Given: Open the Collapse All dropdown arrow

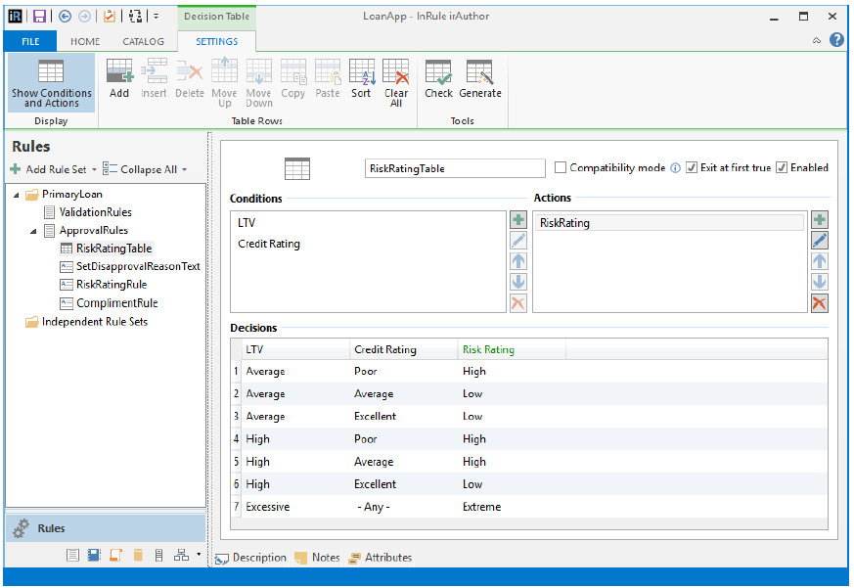Looking at the screenshot, I should click(x=184, y=169).
